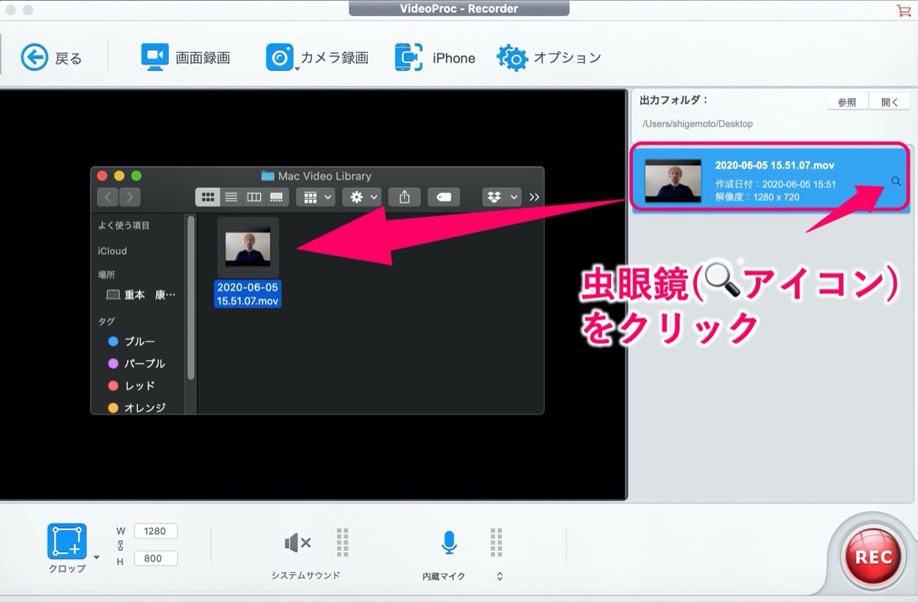Click the height field showing 800
918x602 pixels.
click(156, 558)
